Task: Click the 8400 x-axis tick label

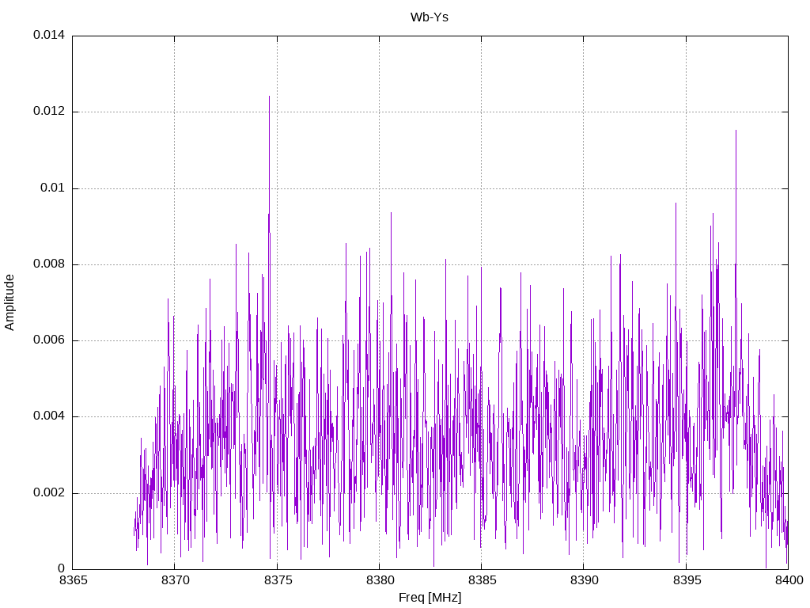Action: point(789,580)
